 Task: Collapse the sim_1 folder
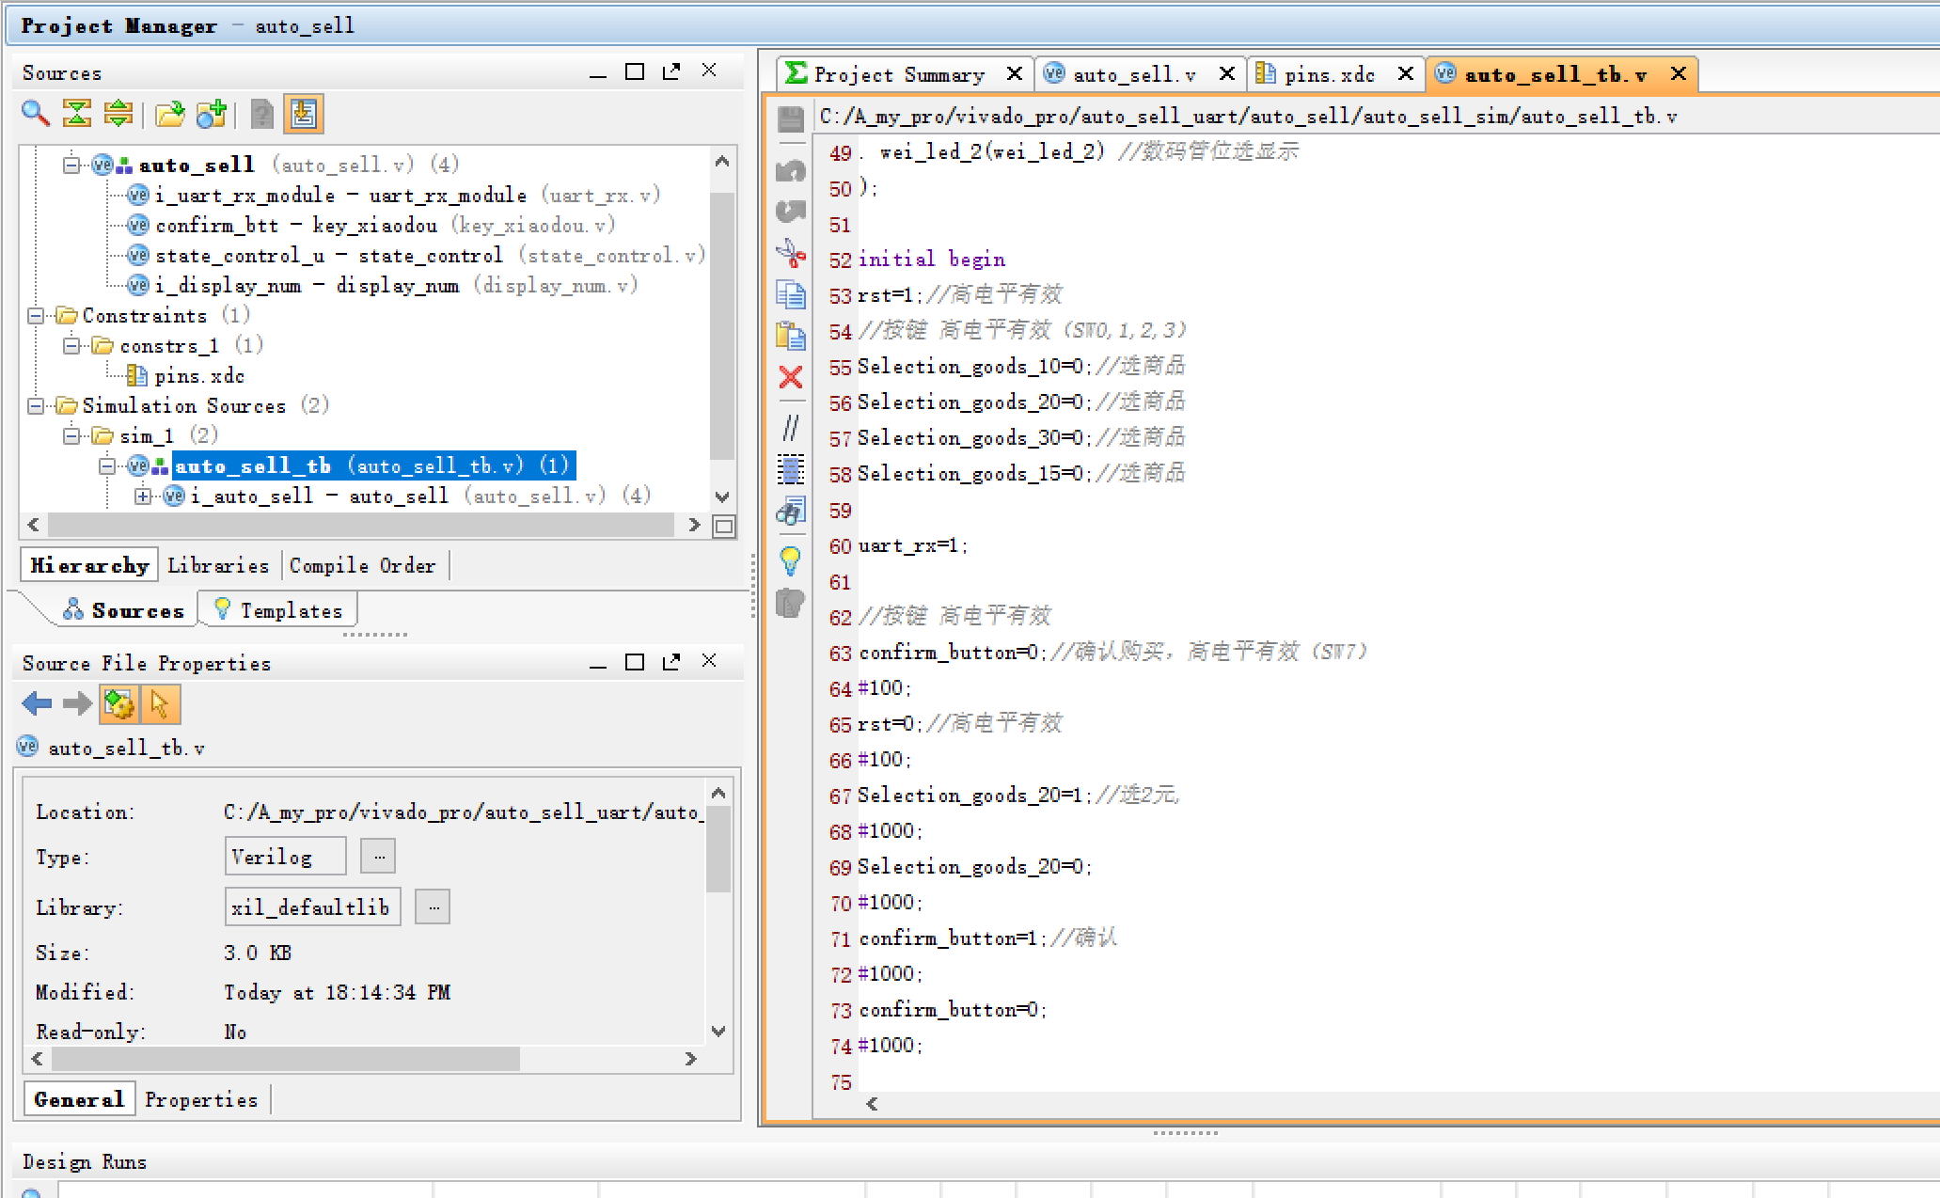click(71, 435)
